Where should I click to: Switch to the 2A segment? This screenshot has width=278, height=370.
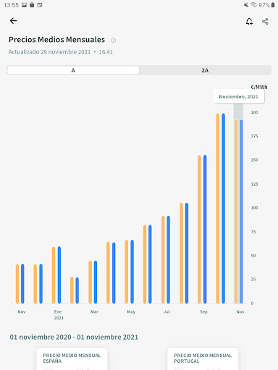pos(205,70)
